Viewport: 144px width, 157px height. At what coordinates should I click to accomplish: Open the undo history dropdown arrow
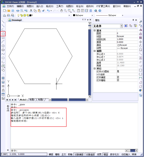click(51, 11)
